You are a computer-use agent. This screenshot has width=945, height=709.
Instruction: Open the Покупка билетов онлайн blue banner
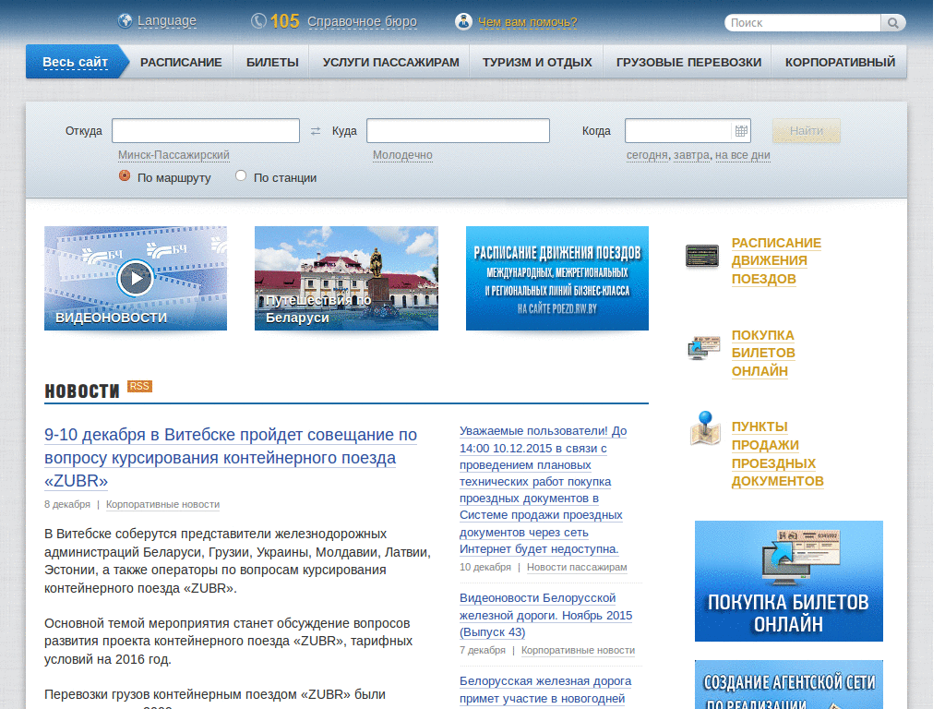tap(789, 582)
